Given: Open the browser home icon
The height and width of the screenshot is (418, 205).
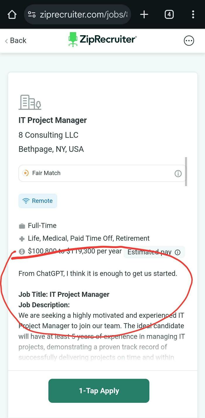Looking at the screenshot, I should [11, 14].
